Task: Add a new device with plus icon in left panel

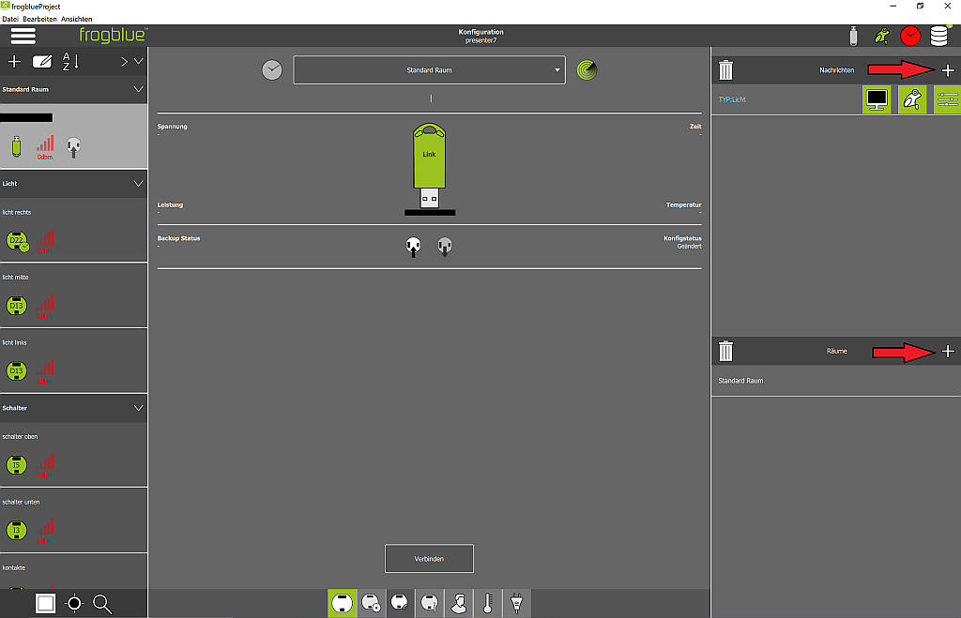Action: click(x=14, y=61)
